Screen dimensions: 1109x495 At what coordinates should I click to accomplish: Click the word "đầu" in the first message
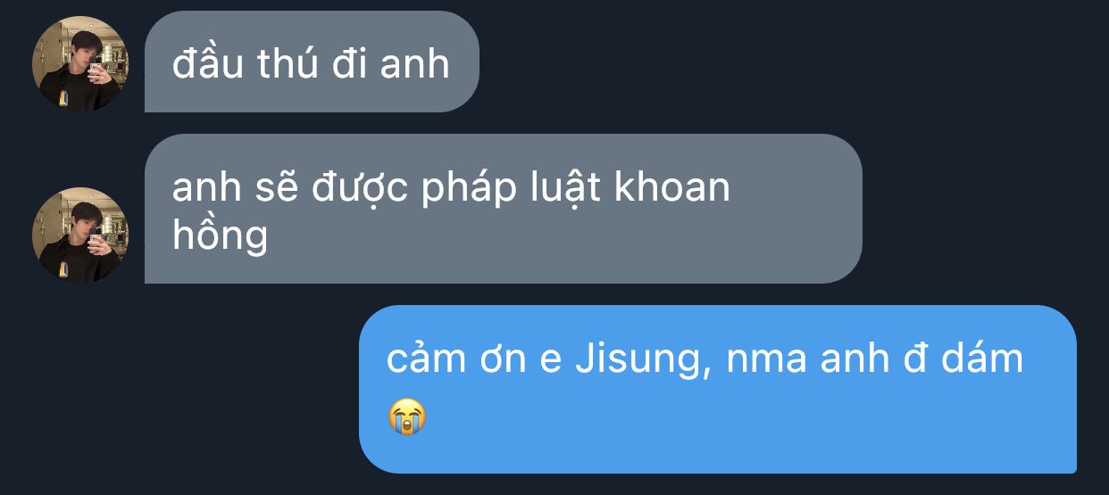click(x=207, y=64)
